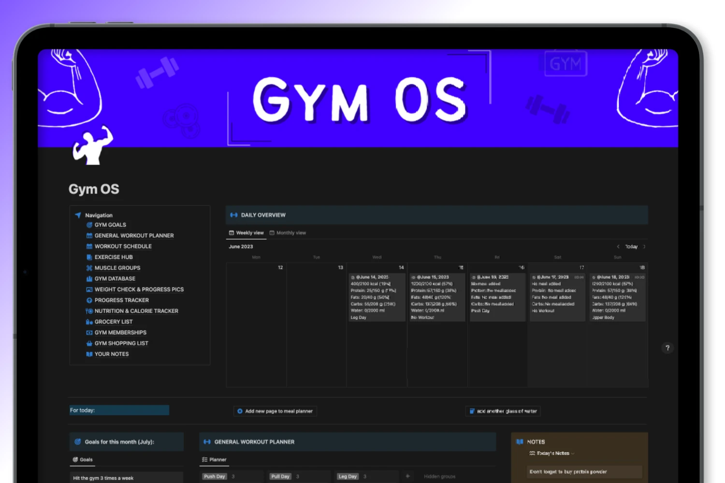Open GENERAL WORKOUT PLANNER in navigation list
This screenshot has height=483, width=725.
tap(134, 236)
